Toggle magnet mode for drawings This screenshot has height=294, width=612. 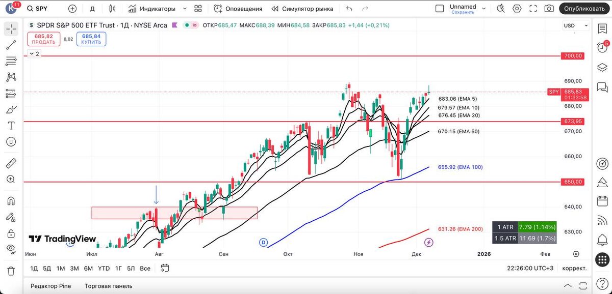(11, 201)
